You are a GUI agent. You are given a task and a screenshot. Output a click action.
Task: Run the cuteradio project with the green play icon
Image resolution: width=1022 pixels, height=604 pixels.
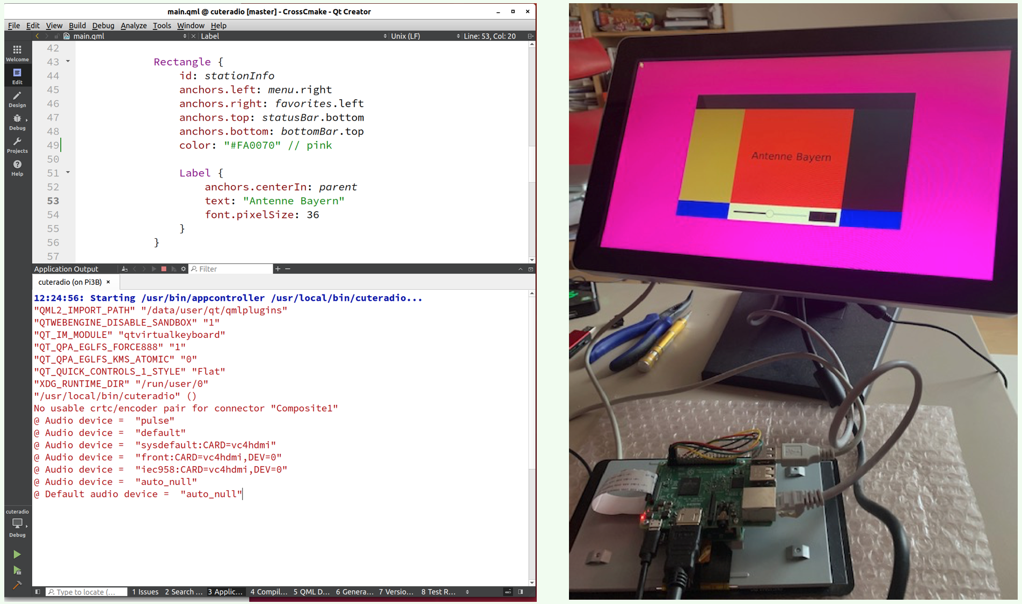coord(17,554)
